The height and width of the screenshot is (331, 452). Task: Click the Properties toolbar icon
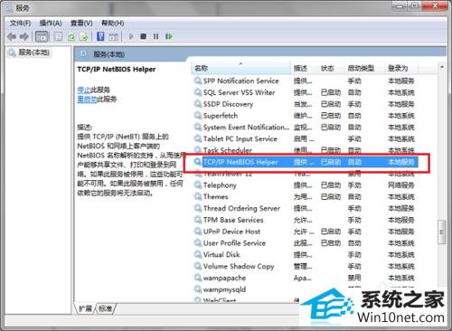click(x=58, y=37)
